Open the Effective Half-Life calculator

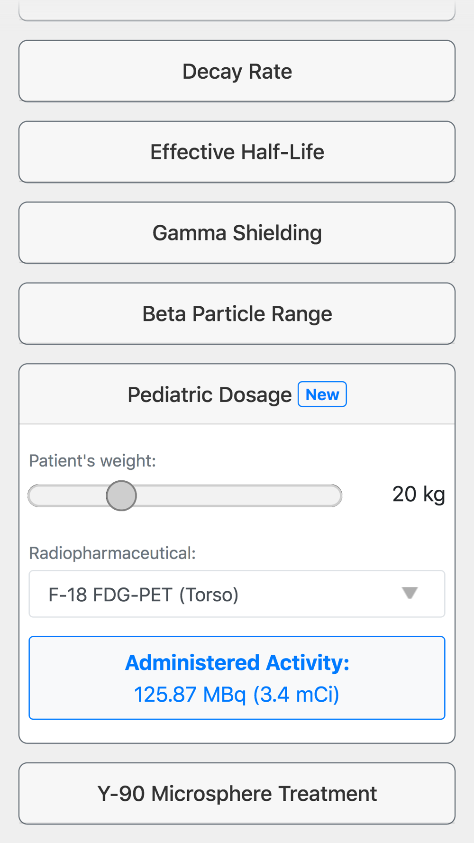[x=237, y=152]
